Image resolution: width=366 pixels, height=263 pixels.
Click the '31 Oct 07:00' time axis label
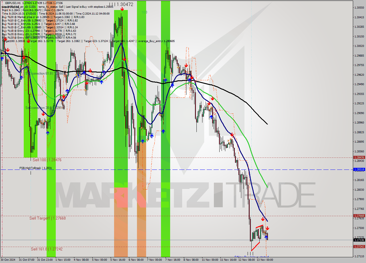(27, 260)
